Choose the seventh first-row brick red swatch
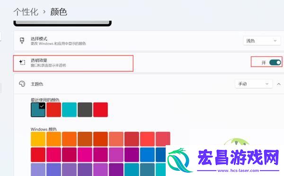The height and width of the screenshot is (176, 284). (x=132, y=139)
